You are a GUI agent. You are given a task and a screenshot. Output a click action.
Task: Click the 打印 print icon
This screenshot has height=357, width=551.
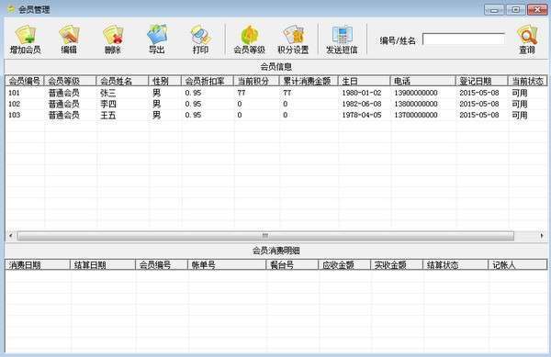(x=200, y=39)
